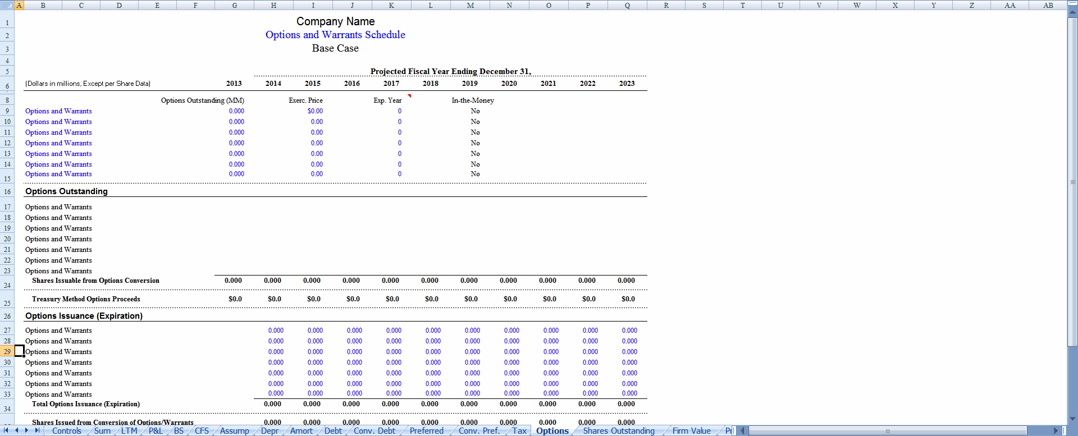Click the 2013 year header cell
Image resolution: width=1078 pixels, height=436 pixels.
(x=234, y=83)
